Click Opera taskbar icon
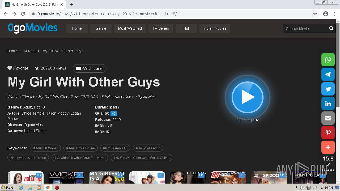The width and height of the screenshot is (340, 191). pyautogui.click(x=57, y=188)
